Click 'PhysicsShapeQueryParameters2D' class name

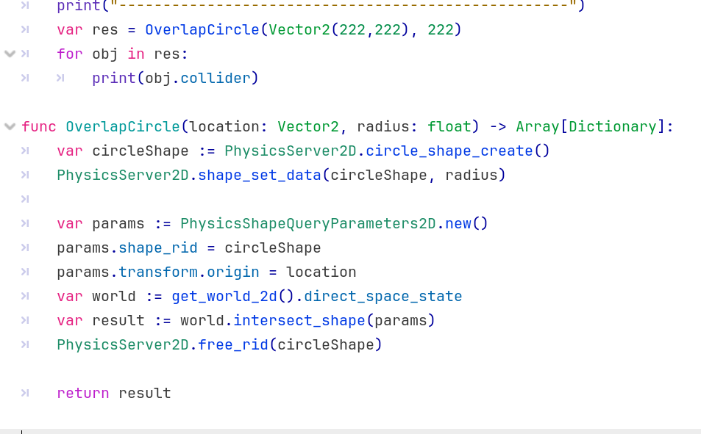308,224
